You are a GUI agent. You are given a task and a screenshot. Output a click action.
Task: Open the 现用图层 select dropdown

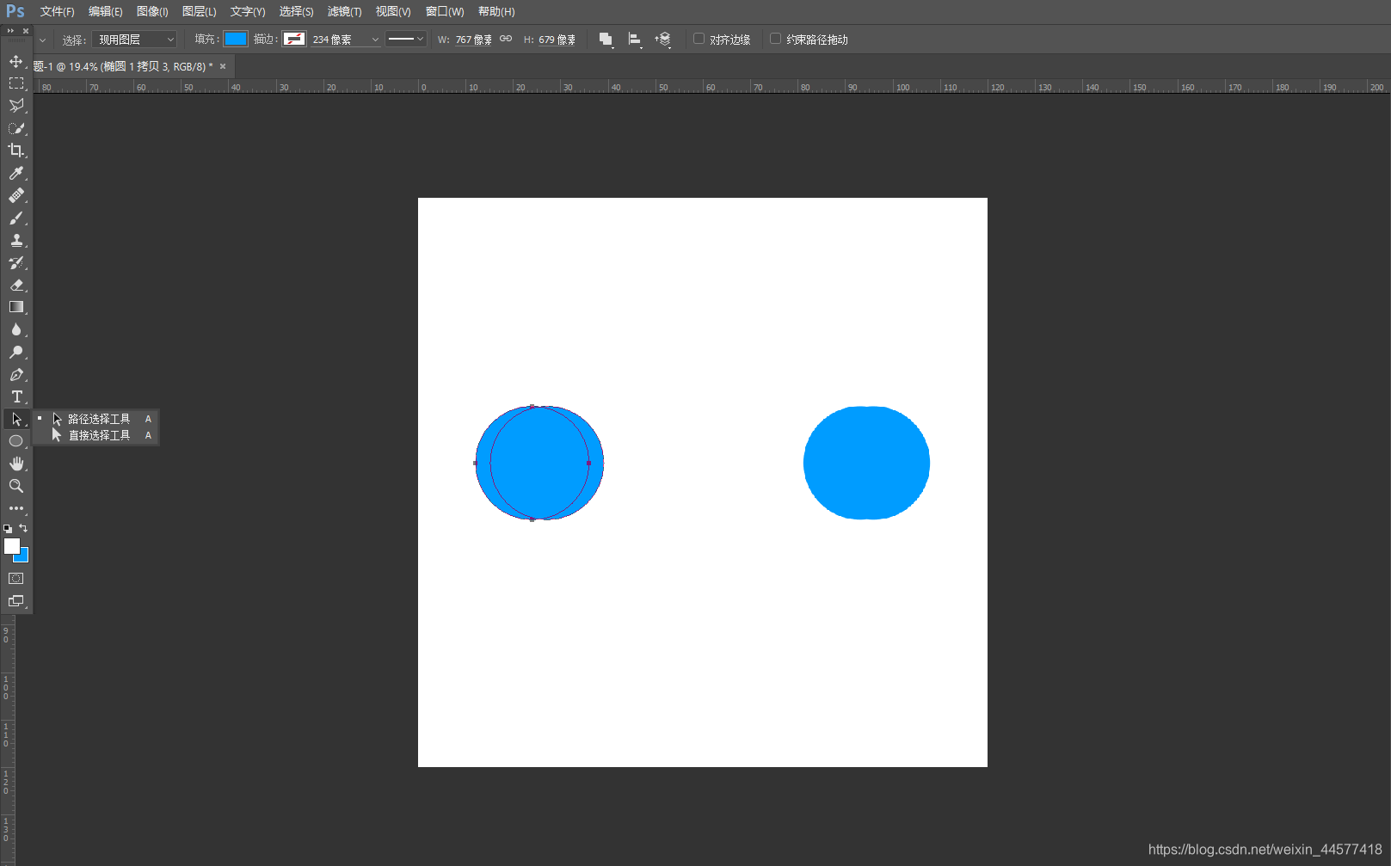coord(134,40)
